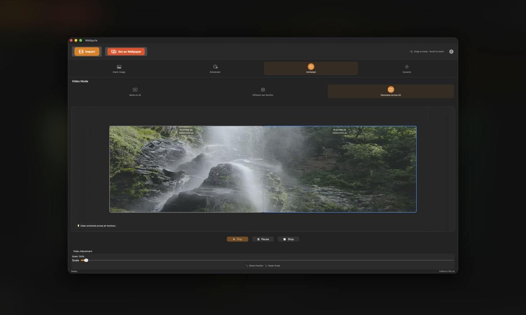
Task: Click the Video Adjustment heading
Action: click(83, 251)
